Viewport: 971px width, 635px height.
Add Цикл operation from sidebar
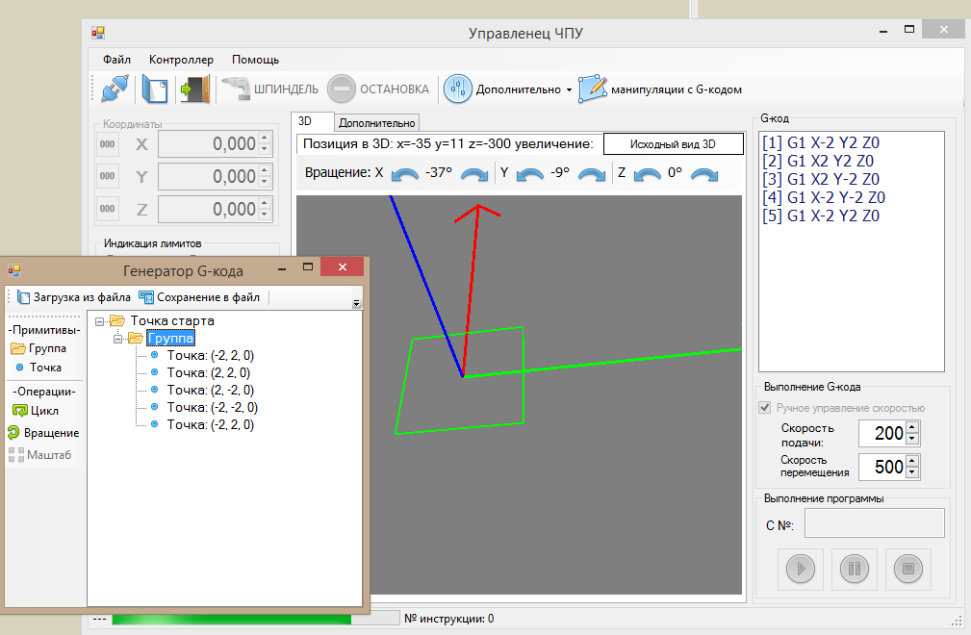[x=36, y=410]
